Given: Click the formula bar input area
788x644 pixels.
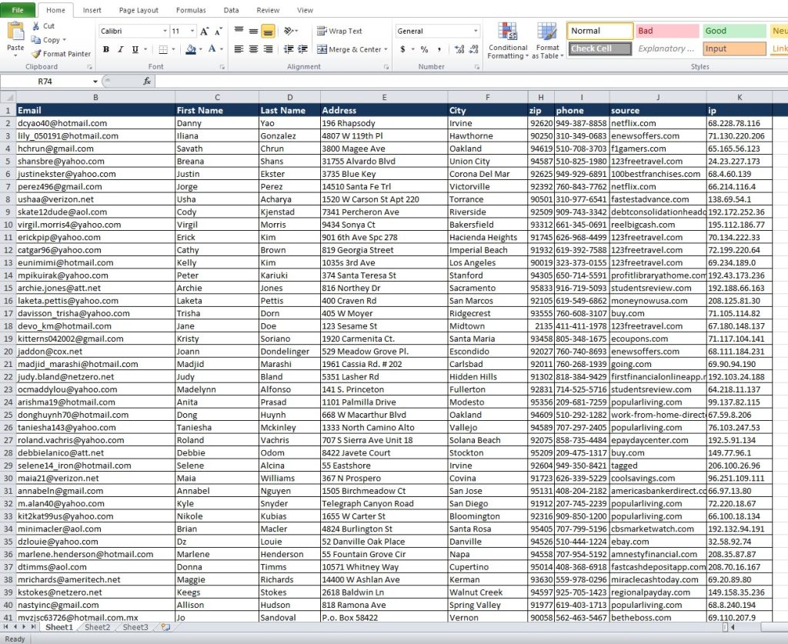Looking at the screenshot, I should click(x=471, y=82).
